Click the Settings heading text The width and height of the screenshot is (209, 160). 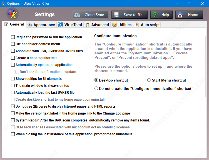point(45,14)
